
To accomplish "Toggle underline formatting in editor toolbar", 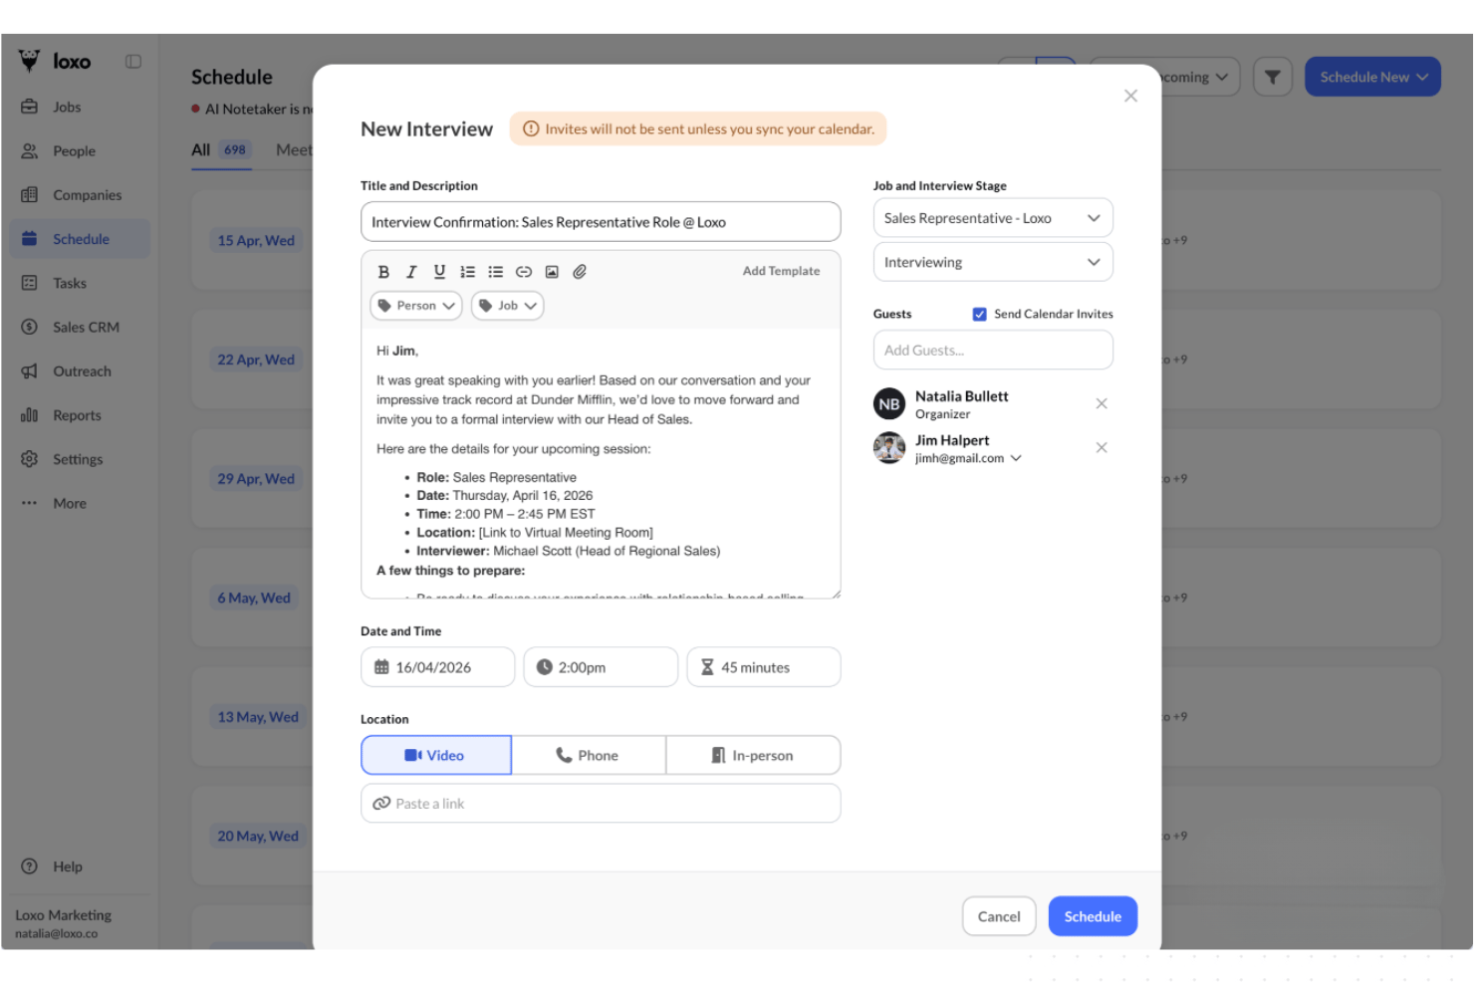I will point(439,271).
